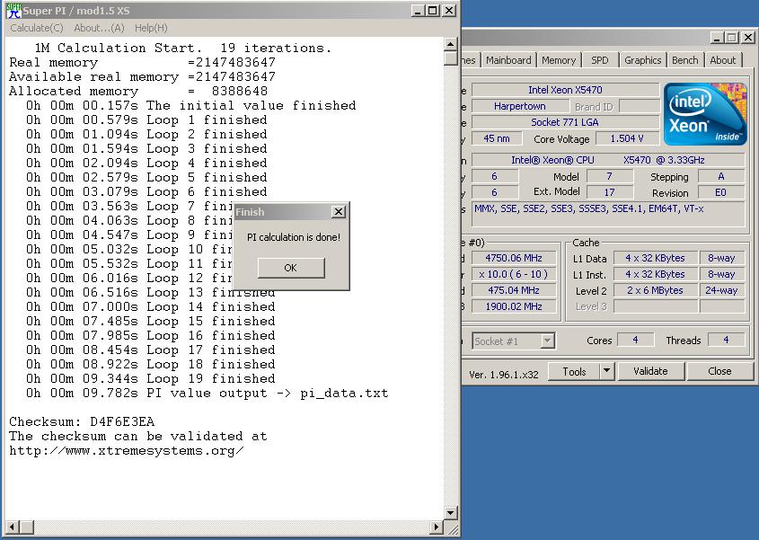Click the 'x 10.0 ( 6 - 10 )' multiplier value
The width and height of the screenshot is (759, 540).
pos(514,274)
